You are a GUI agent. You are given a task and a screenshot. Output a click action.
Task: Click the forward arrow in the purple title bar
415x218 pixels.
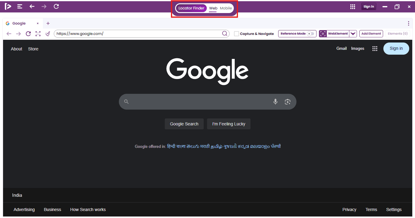[x=44, y=6]
